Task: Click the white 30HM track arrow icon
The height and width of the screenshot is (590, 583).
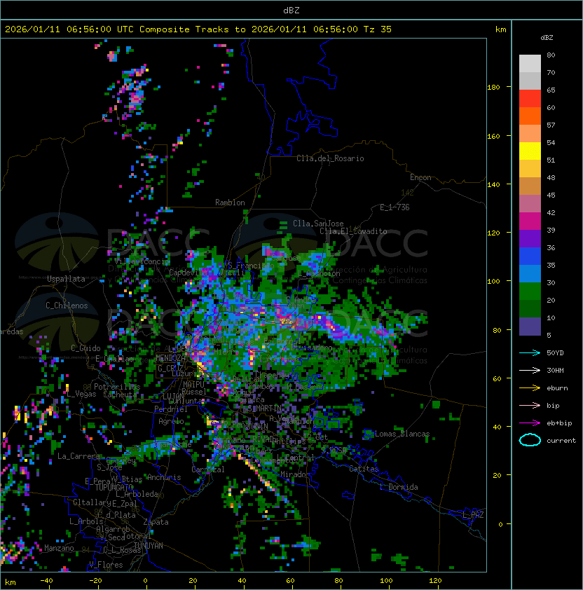Action: click(x=530, y=370)
